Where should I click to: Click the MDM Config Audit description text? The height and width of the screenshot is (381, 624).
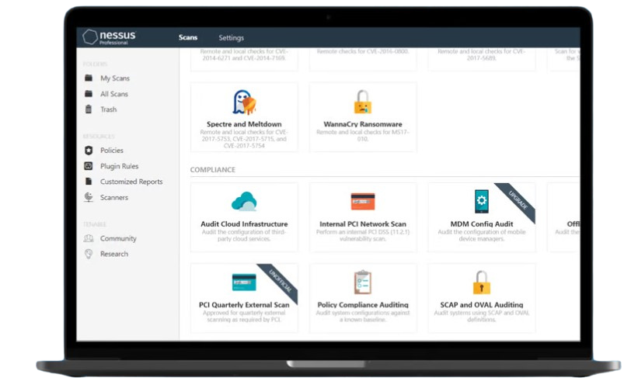482,235
